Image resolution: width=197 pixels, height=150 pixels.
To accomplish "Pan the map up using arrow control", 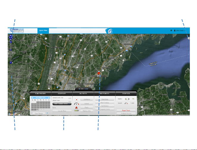I will [x=11, y=35].
